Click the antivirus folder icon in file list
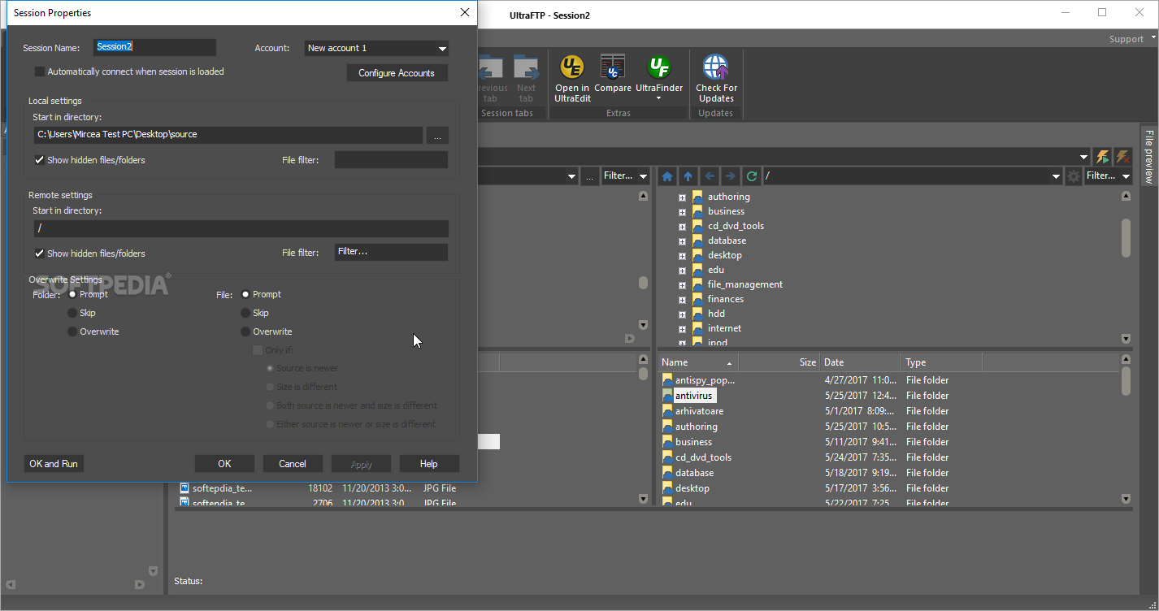The height and width of the screenshot is (611, 1159). [x=667, y=396]
